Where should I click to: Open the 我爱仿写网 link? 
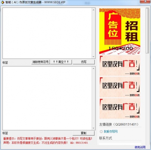click(x=111, y=131)
